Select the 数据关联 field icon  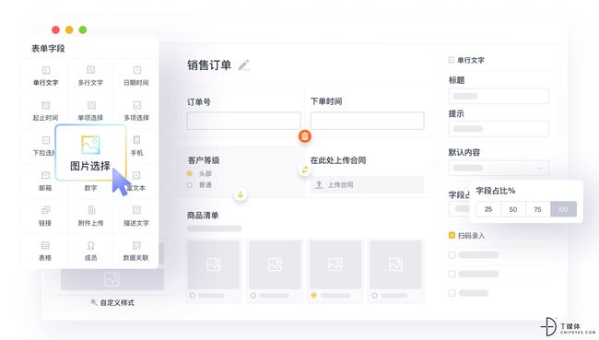[136, 245]
